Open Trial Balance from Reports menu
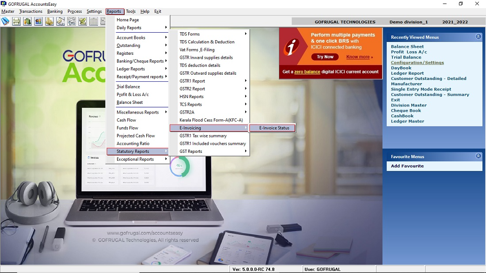 point(137,87)
